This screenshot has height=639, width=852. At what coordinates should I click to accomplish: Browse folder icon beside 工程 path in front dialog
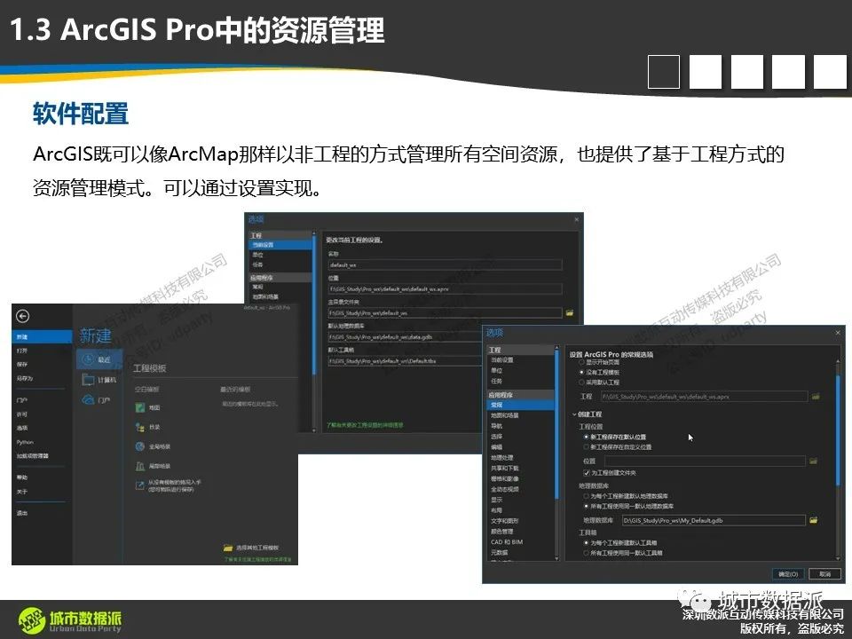pyautogui.click(x=816, y=397)
